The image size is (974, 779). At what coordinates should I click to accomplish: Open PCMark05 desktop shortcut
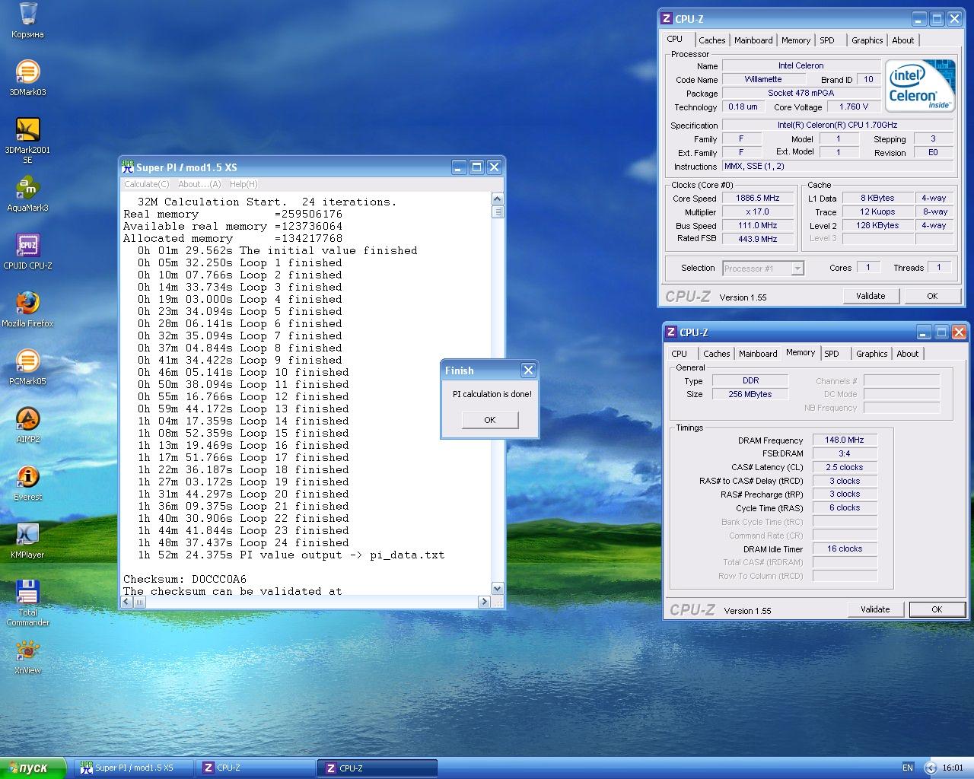pos(27,367)
